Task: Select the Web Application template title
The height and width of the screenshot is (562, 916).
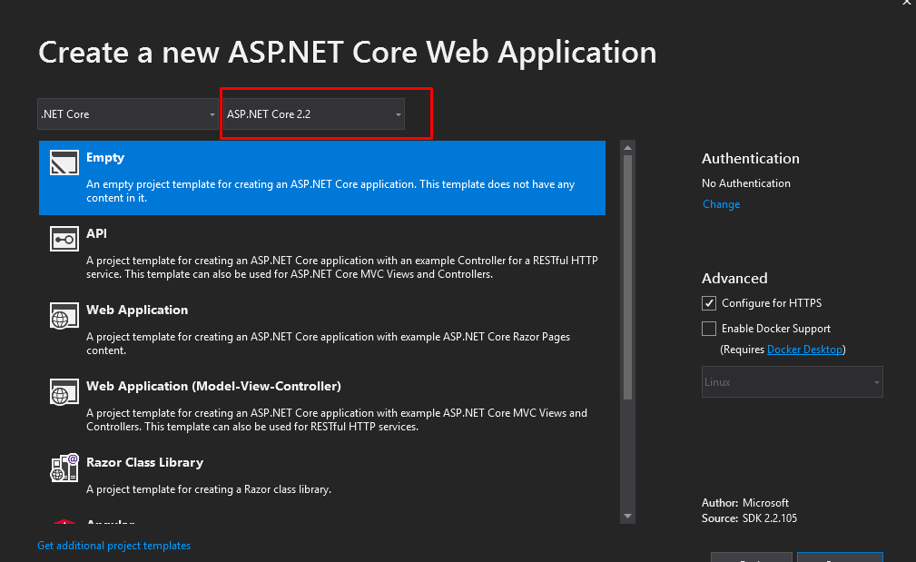Action: [137, 311]
